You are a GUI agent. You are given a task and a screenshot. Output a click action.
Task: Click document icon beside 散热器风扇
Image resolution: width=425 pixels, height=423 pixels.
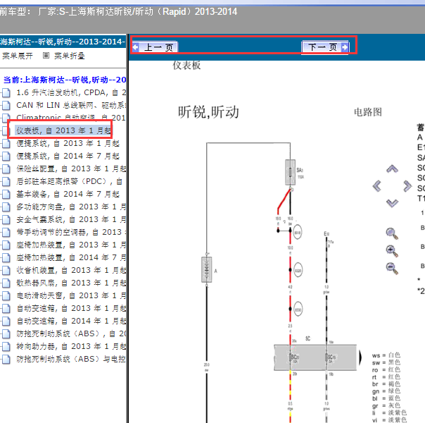point(6,283)
